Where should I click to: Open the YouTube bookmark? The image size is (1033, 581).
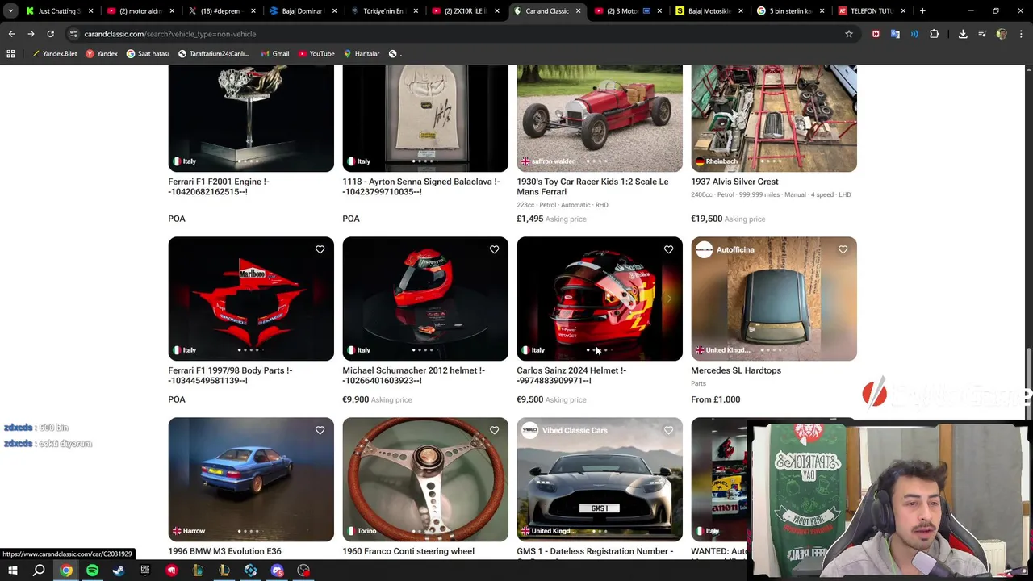click(316, 53)
